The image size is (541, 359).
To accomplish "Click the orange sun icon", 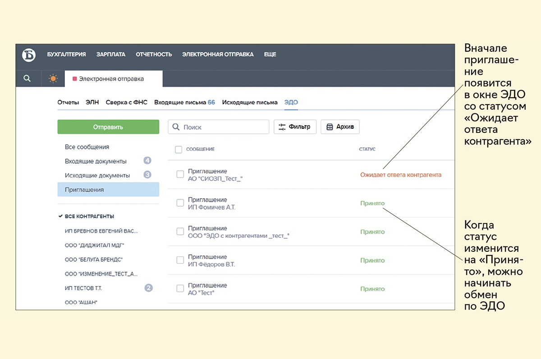I will click(x=53, y=79).
